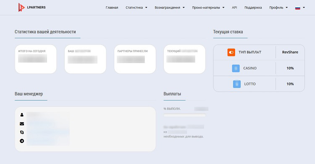Click the LPartners logo icon
The height and width of the screenshot is (164, 315).
(21, 8)
